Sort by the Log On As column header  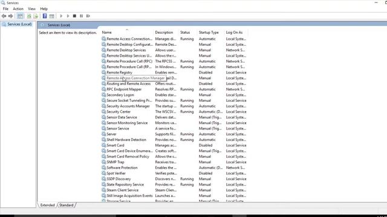point(234,32)
